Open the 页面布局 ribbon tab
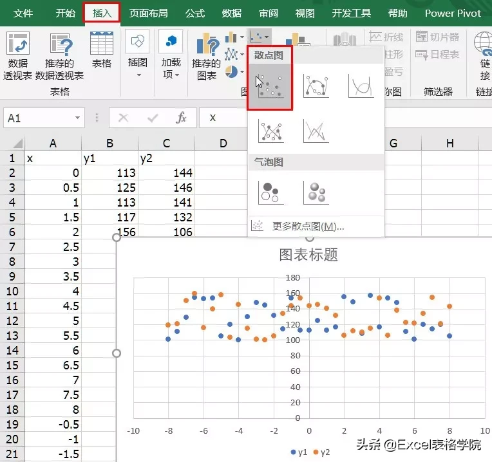492x462 pixels. click(x=148, y=13)
